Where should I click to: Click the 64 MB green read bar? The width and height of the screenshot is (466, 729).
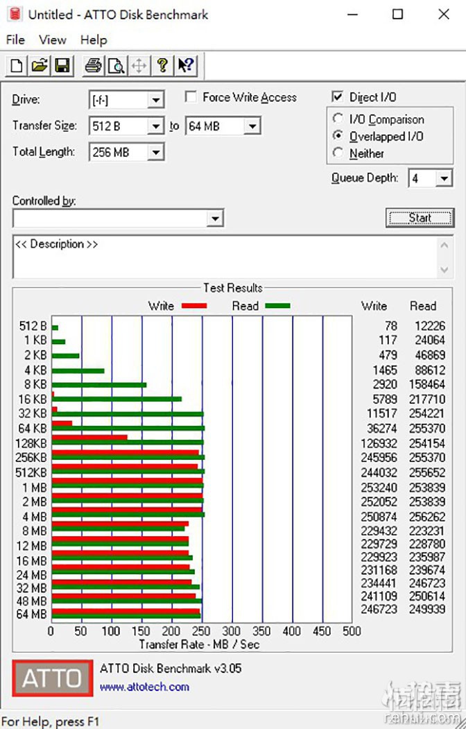(x=126, y=617)
